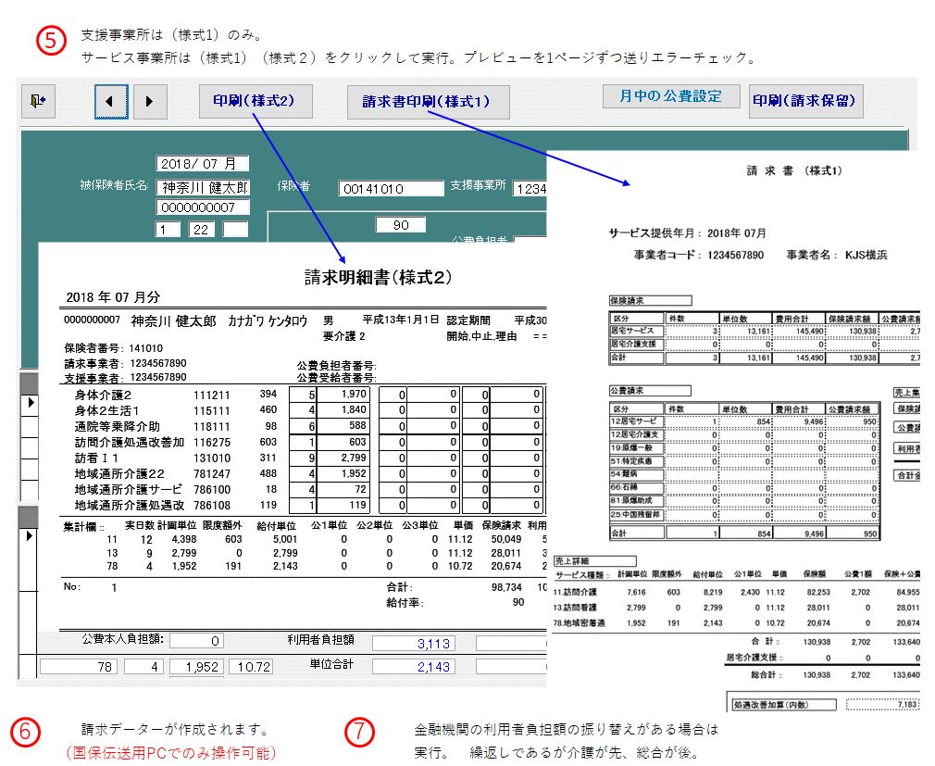Click the 印刷(請求保留) button

tap(805, 101)
